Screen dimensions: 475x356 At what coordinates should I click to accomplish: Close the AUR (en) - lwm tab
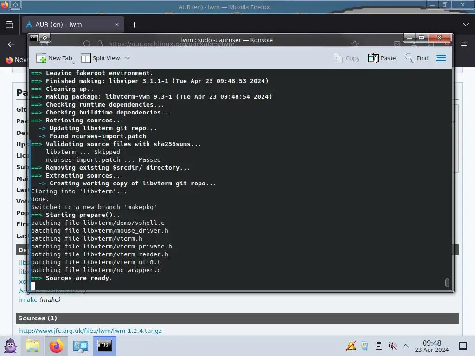(x=117, y=25)
